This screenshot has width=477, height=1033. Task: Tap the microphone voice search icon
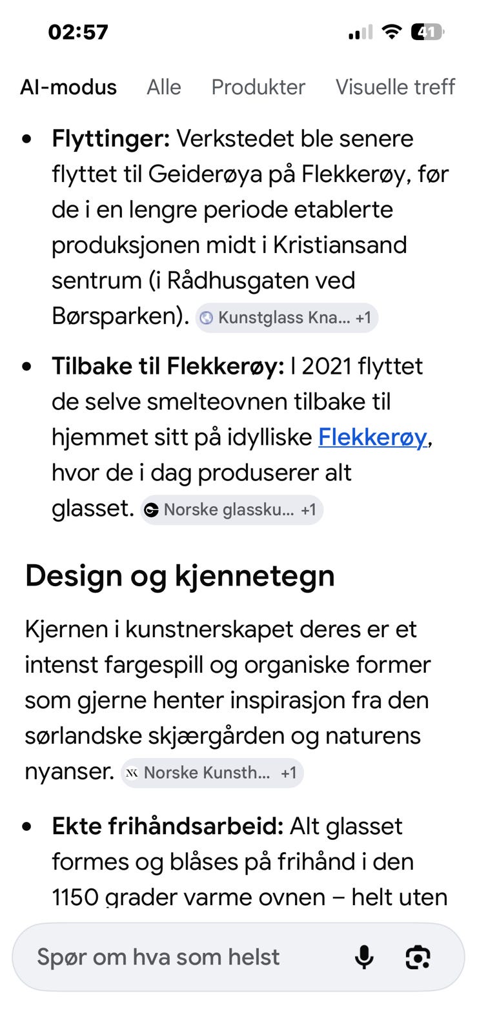[365, 957]
